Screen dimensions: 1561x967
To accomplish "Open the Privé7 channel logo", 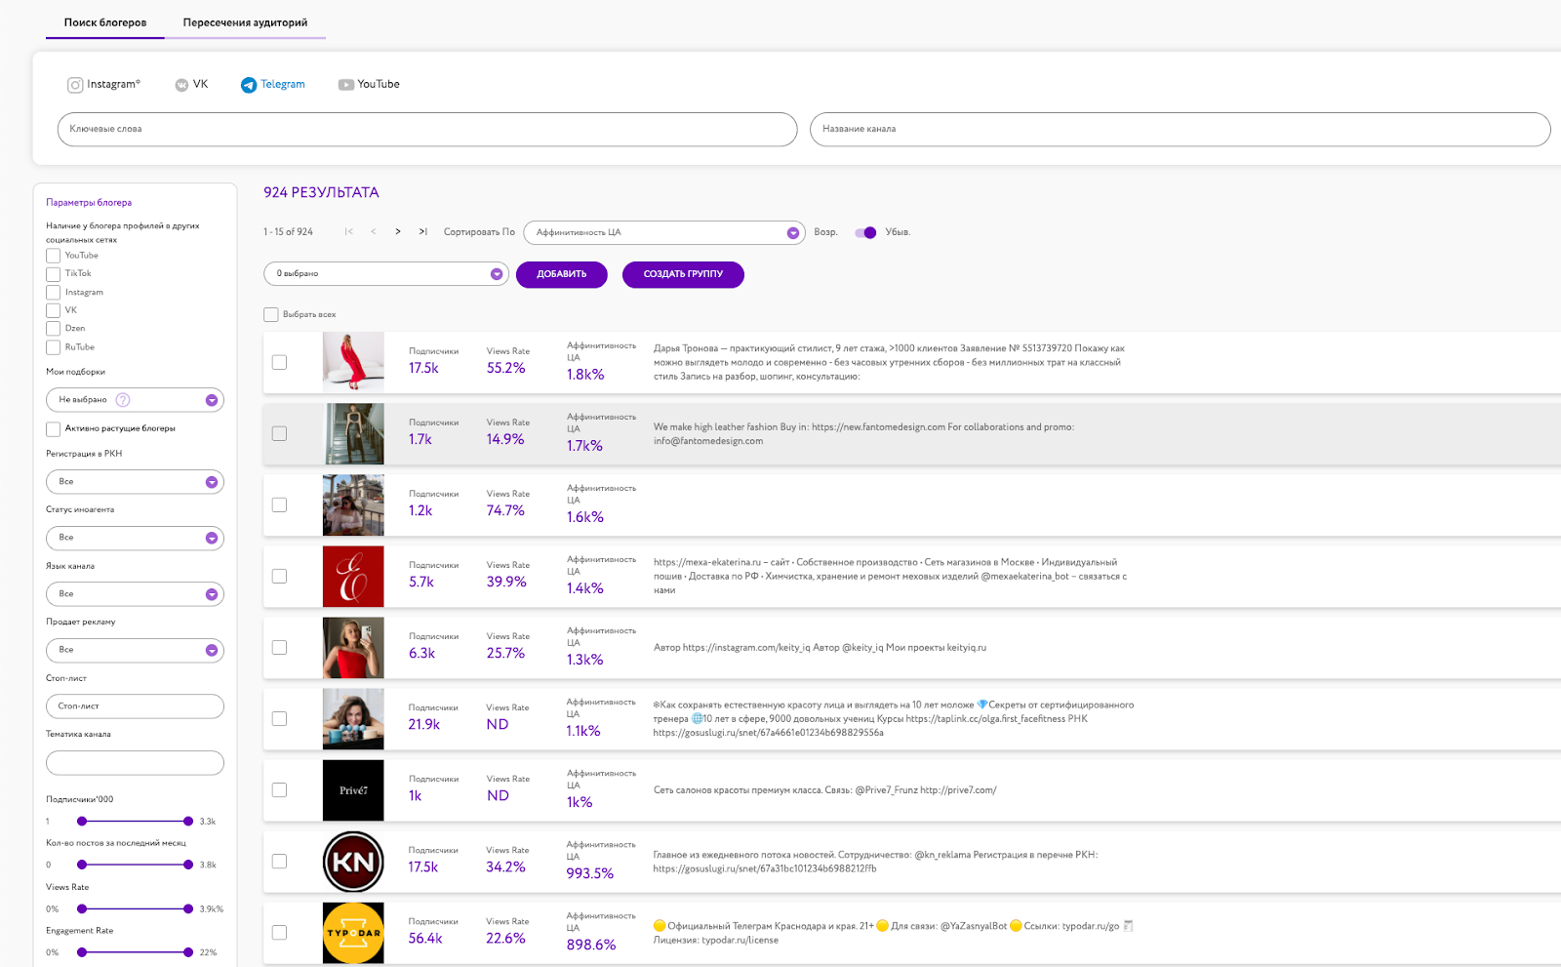I will pyautogui.click(x=353, y=790).
